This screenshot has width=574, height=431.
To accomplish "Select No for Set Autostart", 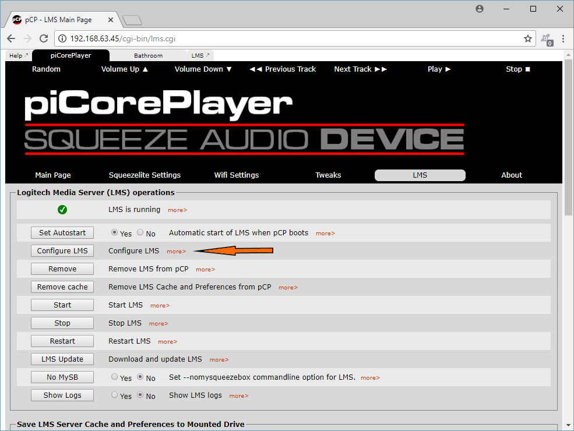I will click(x=140, y=232).
